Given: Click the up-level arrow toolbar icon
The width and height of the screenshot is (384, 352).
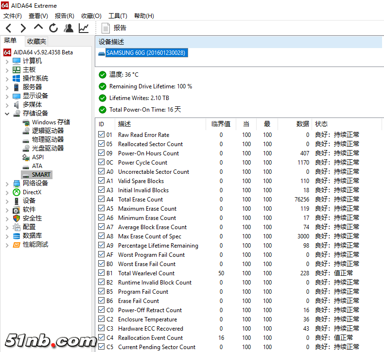Looking at the screenshot, I should pos(38,28).
